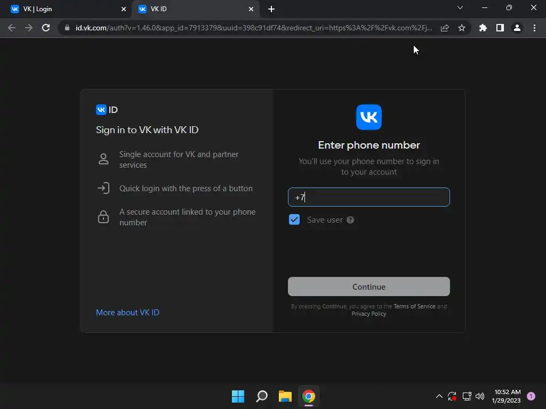Viewport: 546px width, 409px height.
Task: Click the Chrome icon in the taskbar
Action: pyautogui.click(x=309, y=396)
